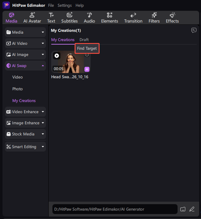Open the Settings menu

[x=65, y=6]
